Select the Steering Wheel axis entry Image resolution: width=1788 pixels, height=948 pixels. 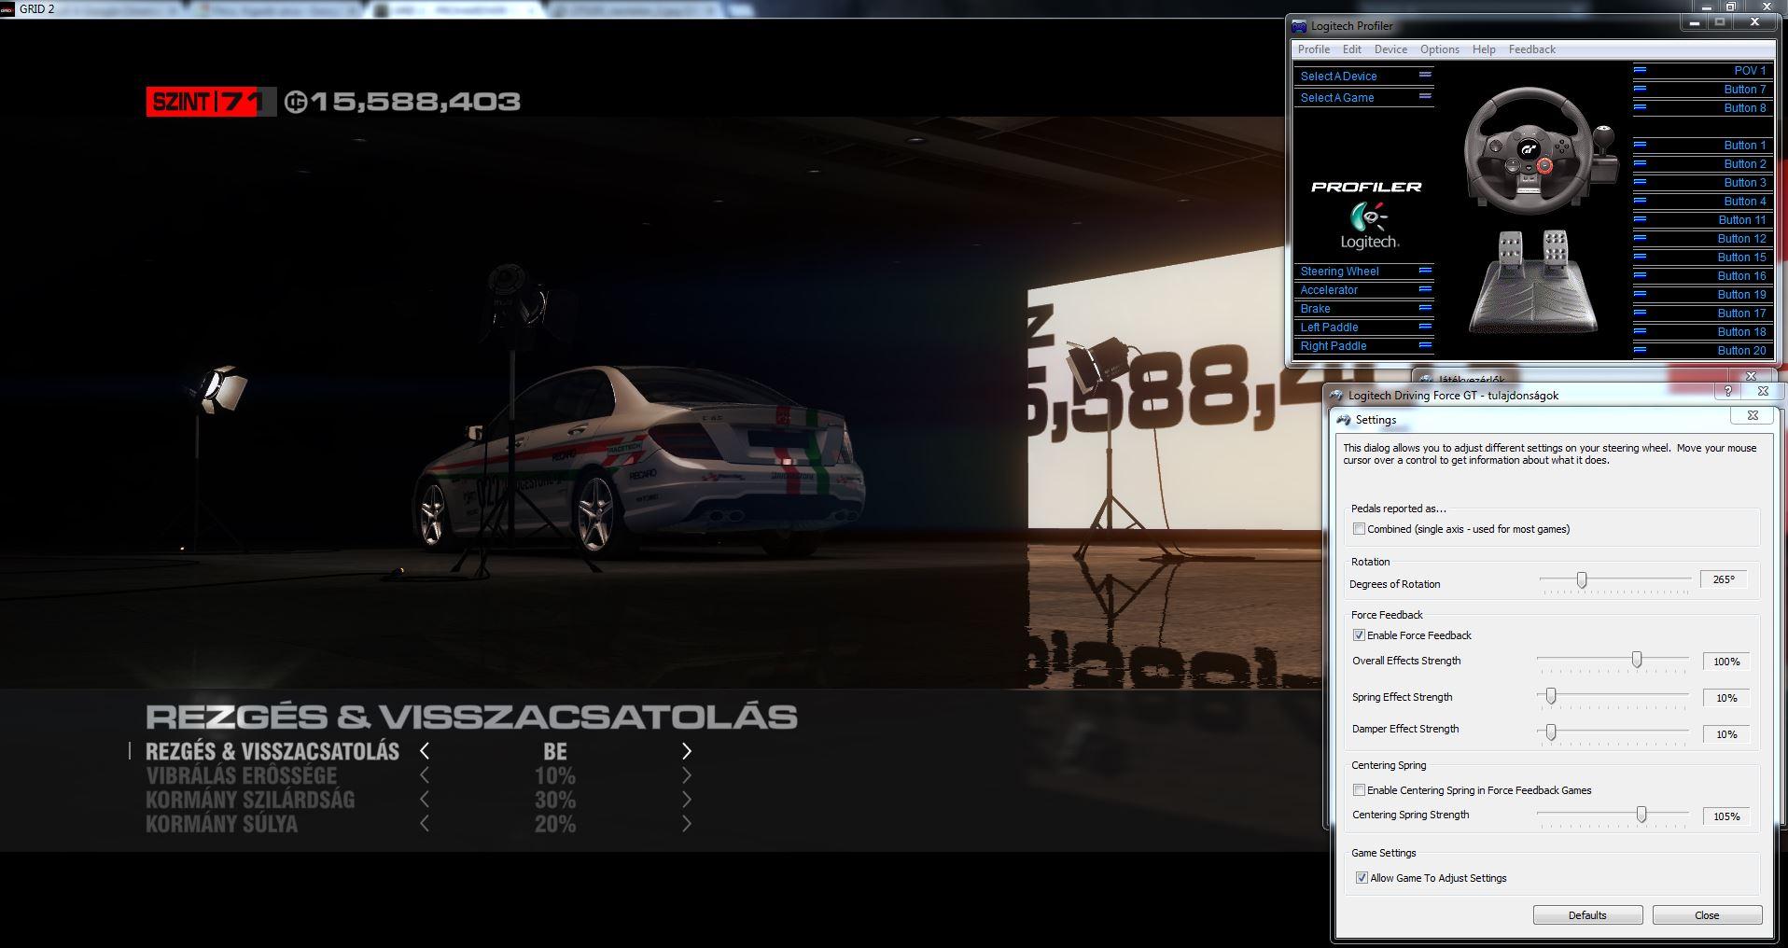click(x=1364, y=272)
